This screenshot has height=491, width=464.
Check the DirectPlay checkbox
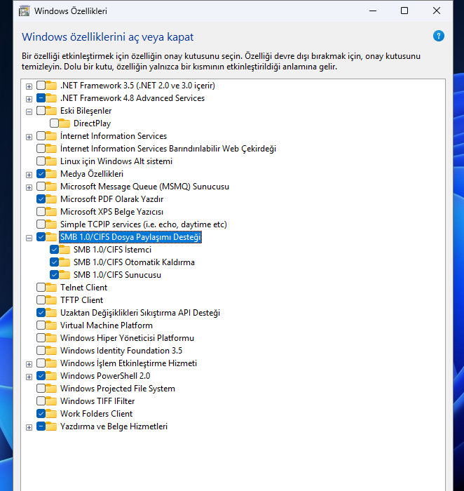pyautogui.click(x=54, y=123)
